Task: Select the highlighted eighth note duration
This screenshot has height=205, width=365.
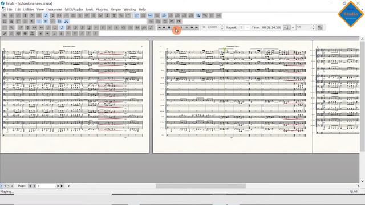Action: coord(62,27)
